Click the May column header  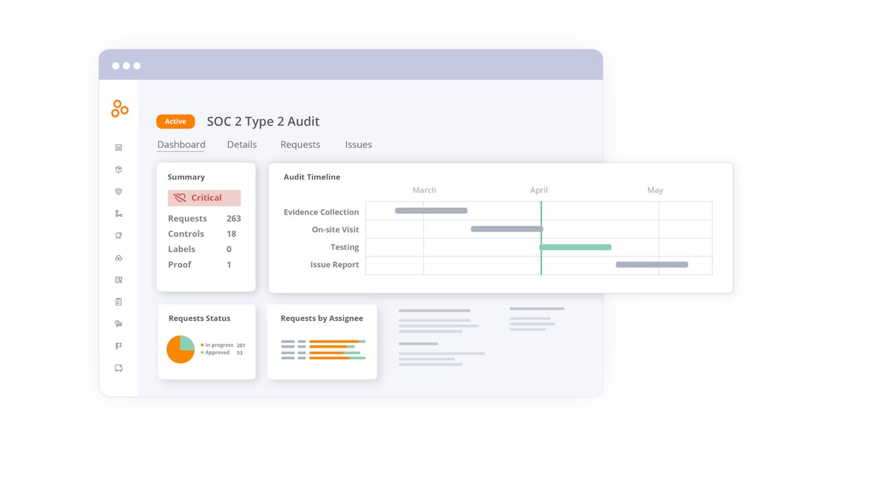click(655, 190)
